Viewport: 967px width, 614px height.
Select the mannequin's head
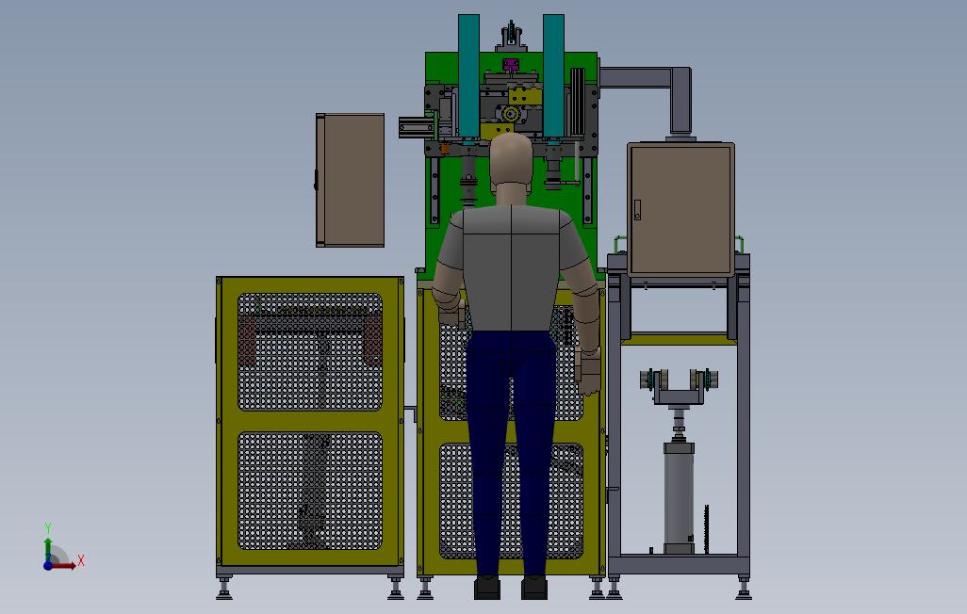[x=511, y=162]
